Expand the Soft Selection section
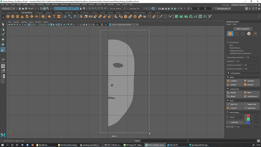 point(229,73)
